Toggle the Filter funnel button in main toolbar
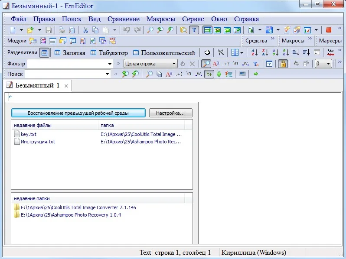The height and width of the screenshot is (259, 346). (x=194, y=30)
